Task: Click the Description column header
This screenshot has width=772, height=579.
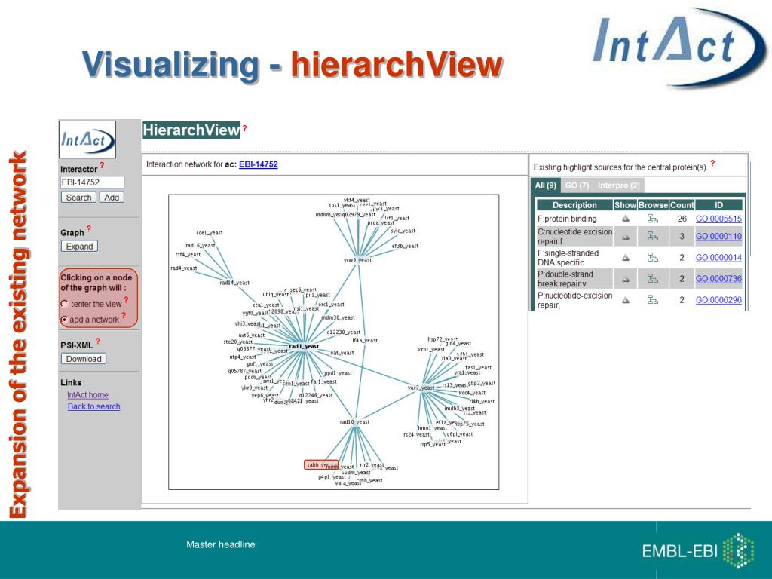Action: point(574,205)
